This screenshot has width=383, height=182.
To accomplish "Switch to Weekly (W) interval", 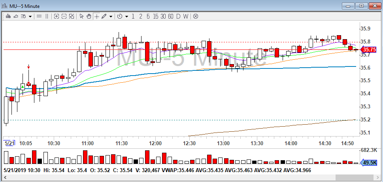I will click(x=186, y=16).
